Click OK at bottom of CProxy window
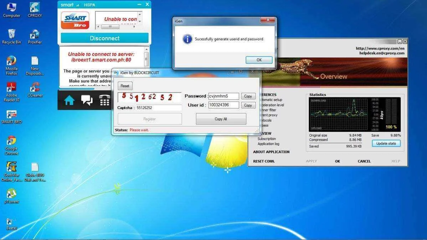The height and width of the screenshot is (240, 427). tap(338, 161)
